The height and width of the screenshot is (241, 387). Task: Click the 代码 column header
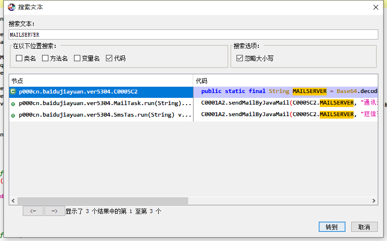(285, 80)
